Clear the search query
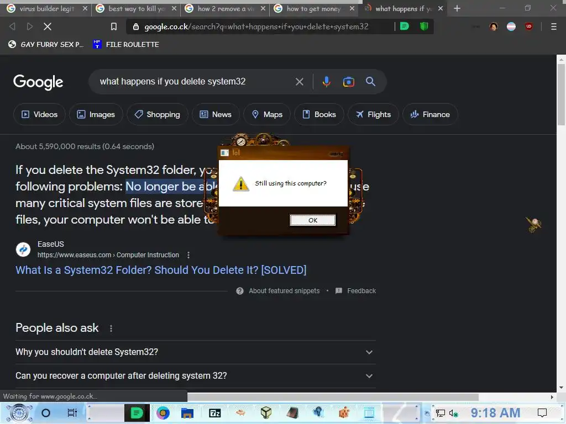Viewport: 566px width, 424px height. coord(299,82)
